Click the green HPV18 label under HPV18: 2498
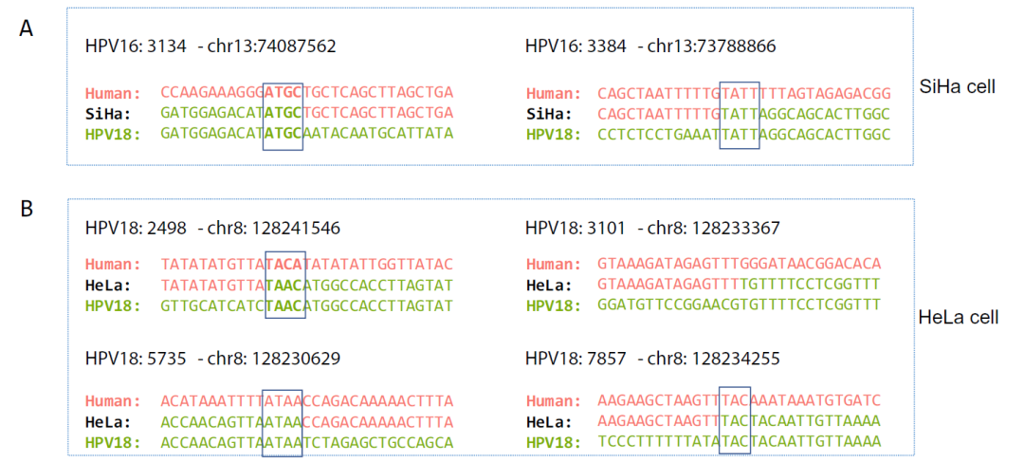This screenshot has width=1024, height=462. (x=113, y=305)
